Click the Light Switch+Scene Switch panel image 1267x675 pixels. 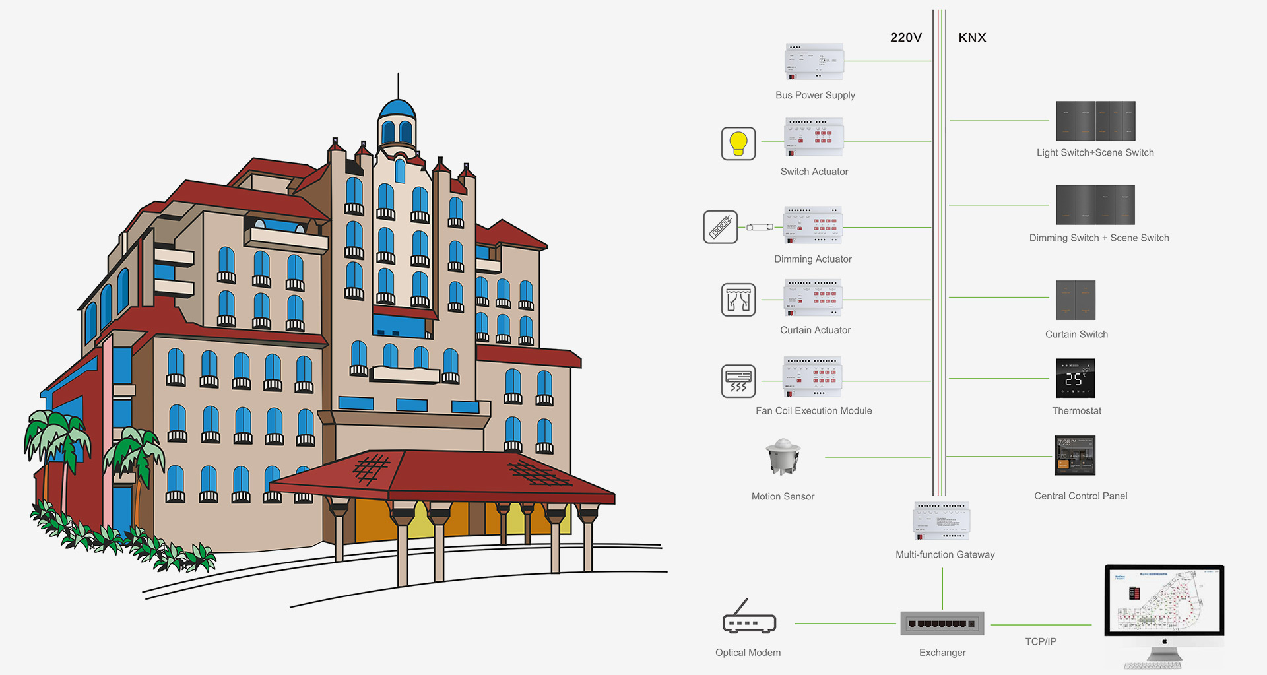click(1095, 121)
